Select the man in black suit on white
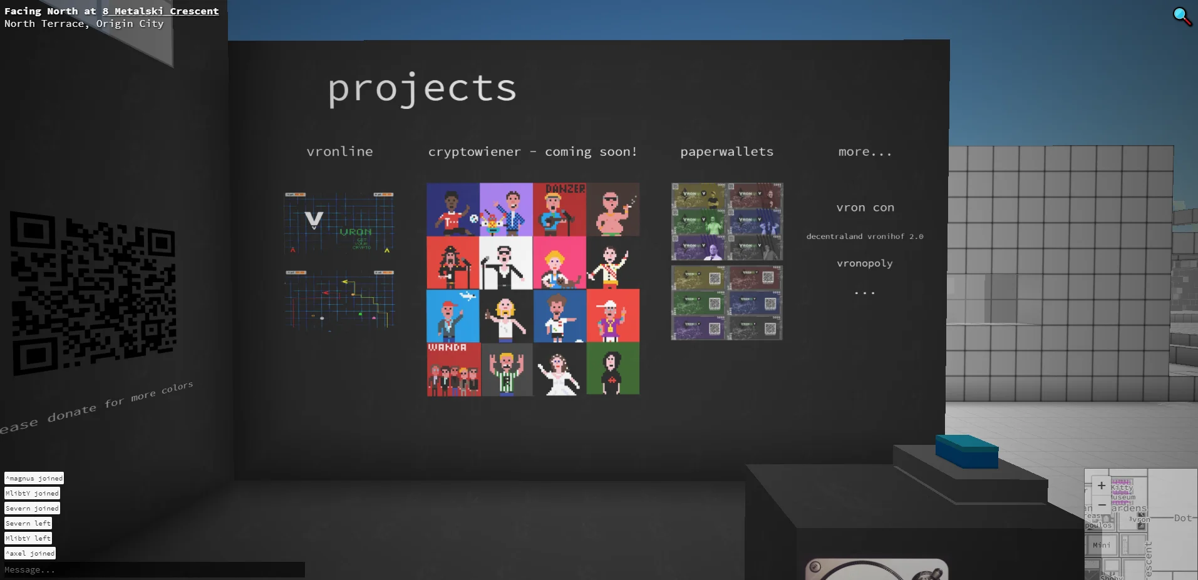1198x580 pixels. tap(506, 263)
